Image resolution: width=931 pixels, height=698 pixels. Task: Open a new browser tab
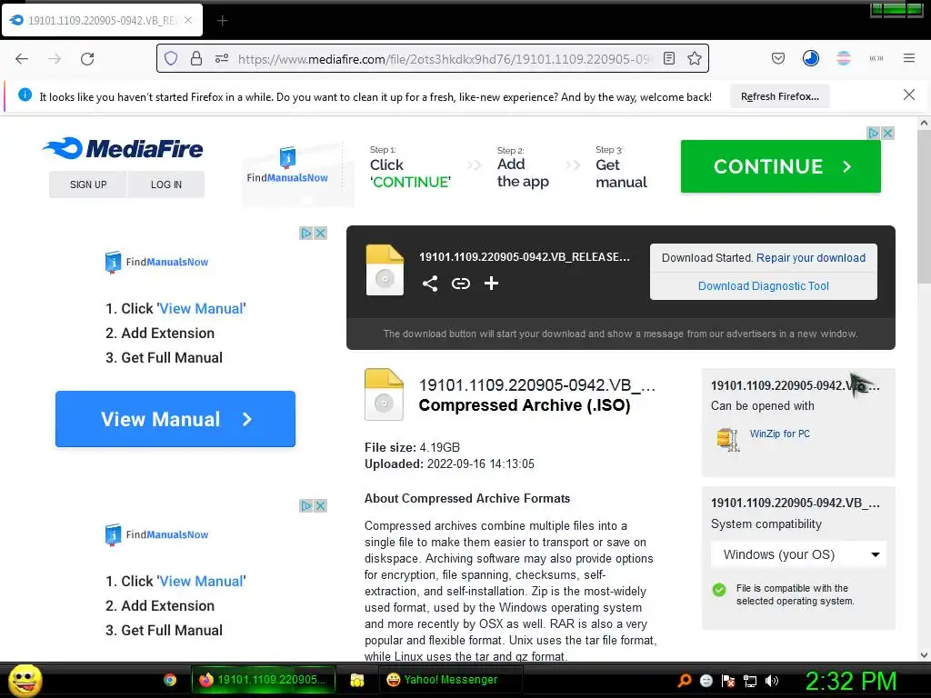point(222,21)
